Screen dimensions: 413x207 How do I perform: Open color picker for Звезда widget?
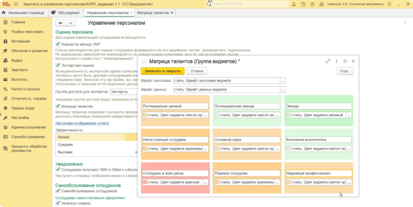[348, 115]
